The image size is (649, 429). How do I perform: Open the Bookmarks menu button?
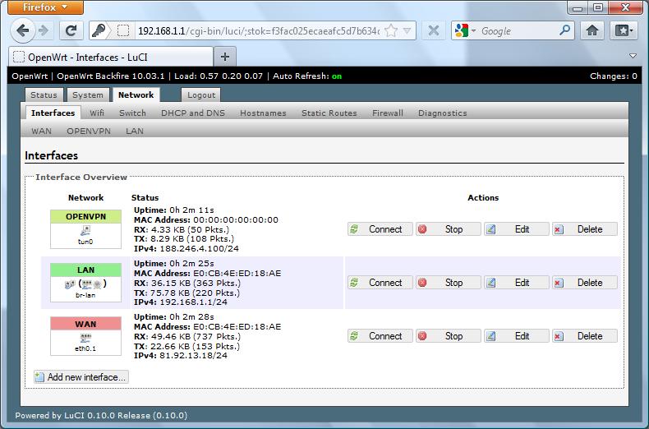pos(624,30)
